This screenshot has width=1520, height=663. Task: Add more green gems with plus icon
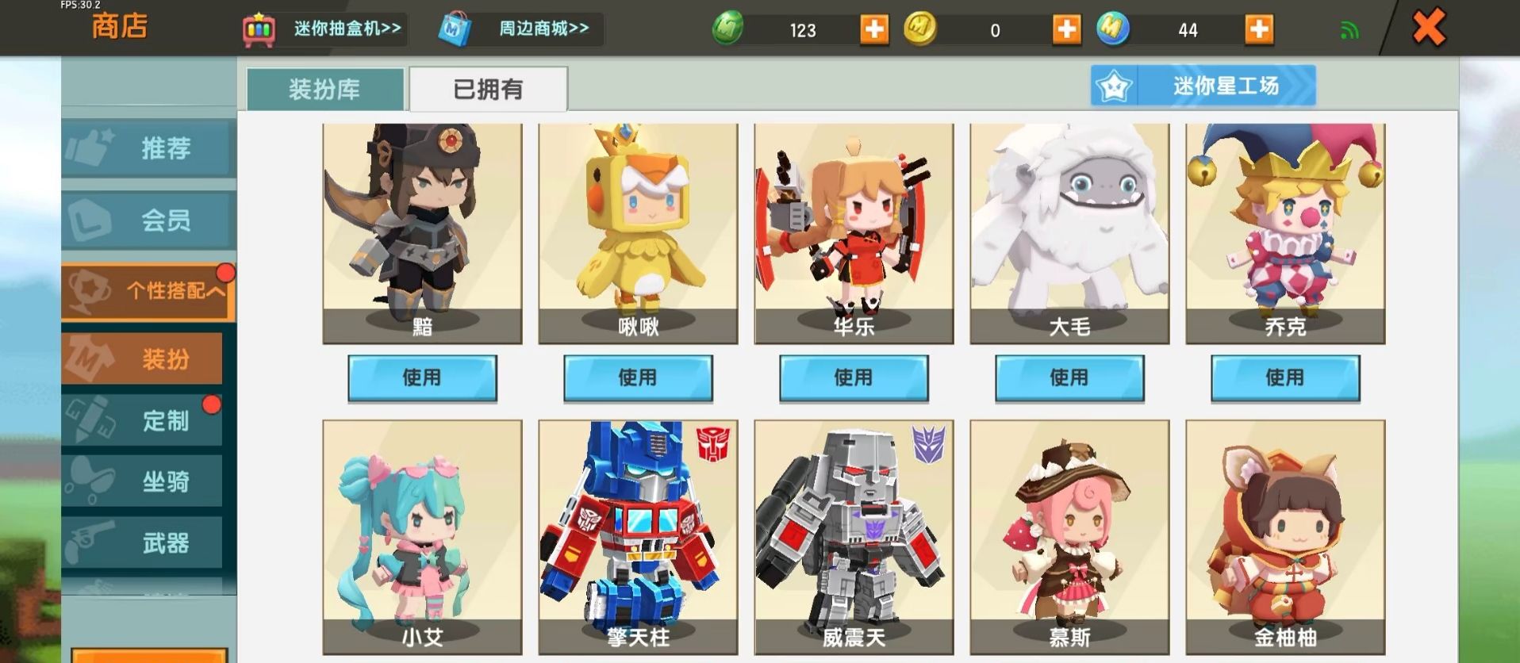click(x=874, y=30)
